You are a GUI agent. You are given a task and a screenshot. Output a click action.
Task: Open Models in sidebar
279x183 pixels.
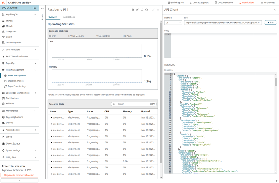coord(9,26)
